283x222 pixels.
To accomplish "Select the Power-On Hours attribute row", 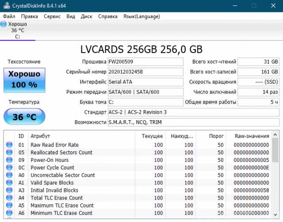I will tap(138, 160).
